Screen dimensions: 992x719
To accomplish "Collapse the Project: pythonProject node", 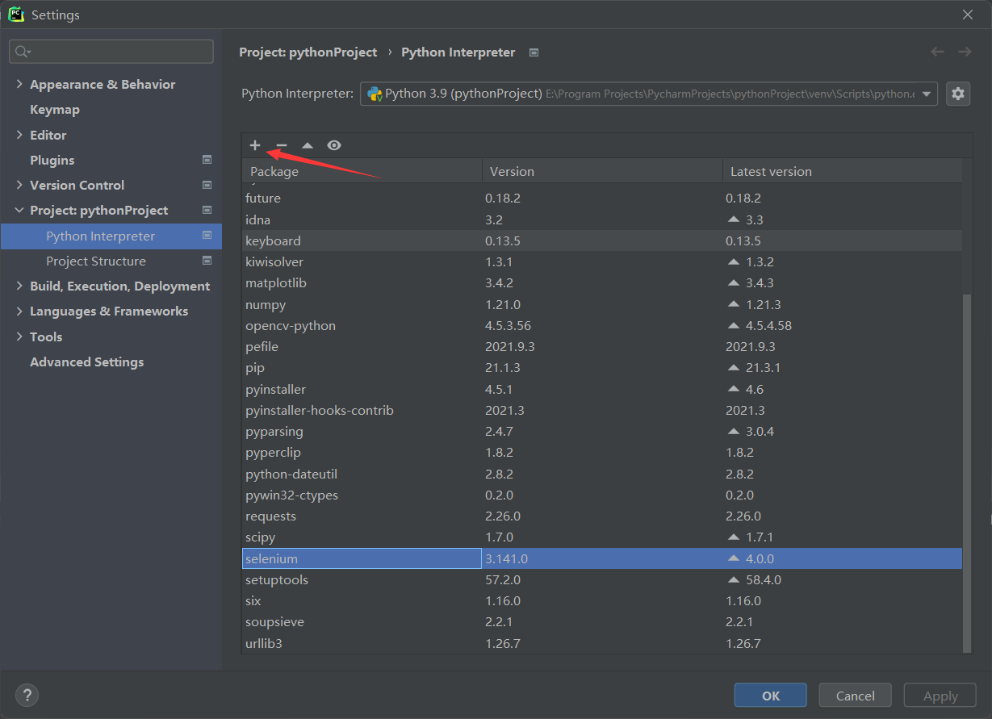I will click(x=19, y=210).
